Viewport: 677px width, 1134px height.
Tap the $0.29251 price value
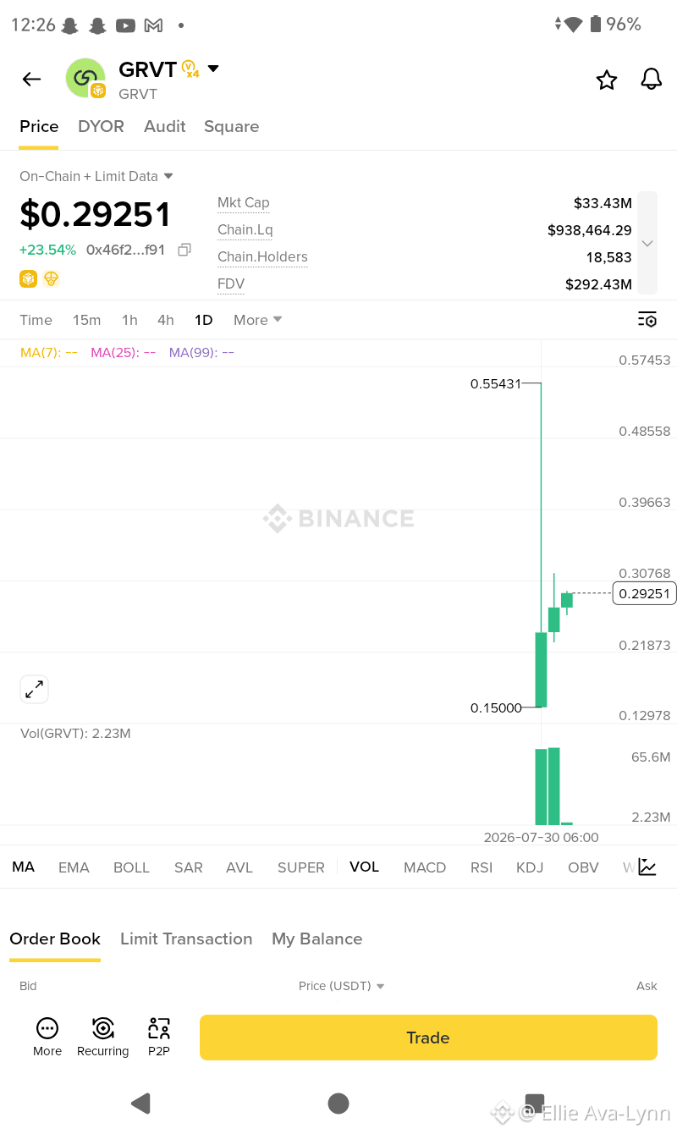point(96,214)
